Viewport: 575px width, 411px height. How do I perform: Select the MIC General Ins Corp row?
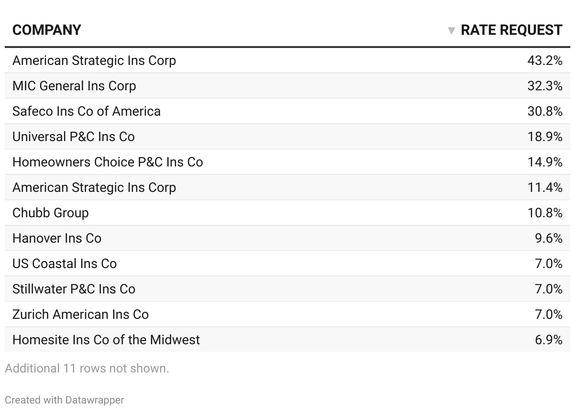click(74, 86)
